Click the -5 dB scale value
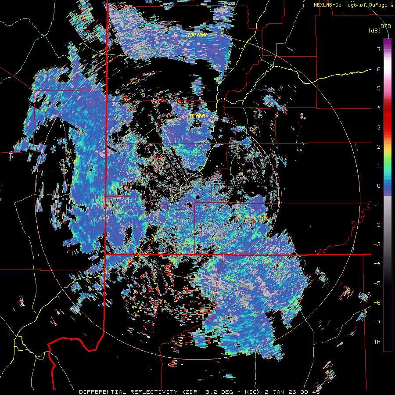 (x=377, y=283)
